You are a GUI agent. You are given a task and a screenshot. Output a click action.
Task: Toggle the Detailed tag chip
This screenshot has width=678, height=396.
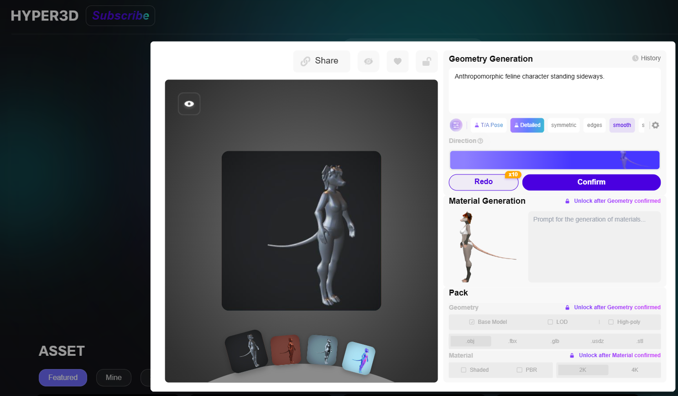[527, 125]
